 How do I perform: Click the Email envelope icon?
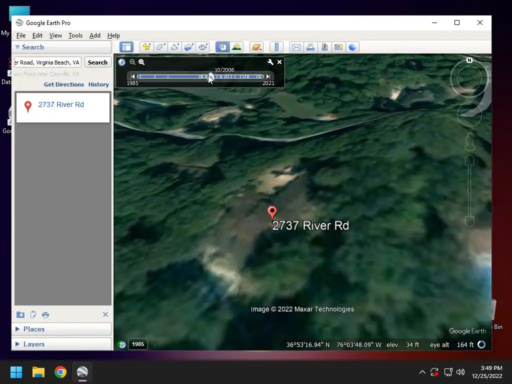pos(296,47)
